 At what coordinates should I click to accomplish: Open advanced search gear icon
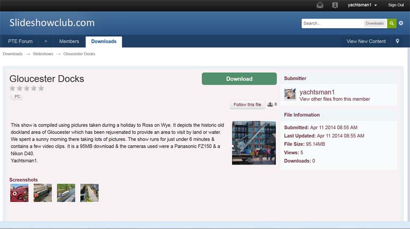pos(401,23)
